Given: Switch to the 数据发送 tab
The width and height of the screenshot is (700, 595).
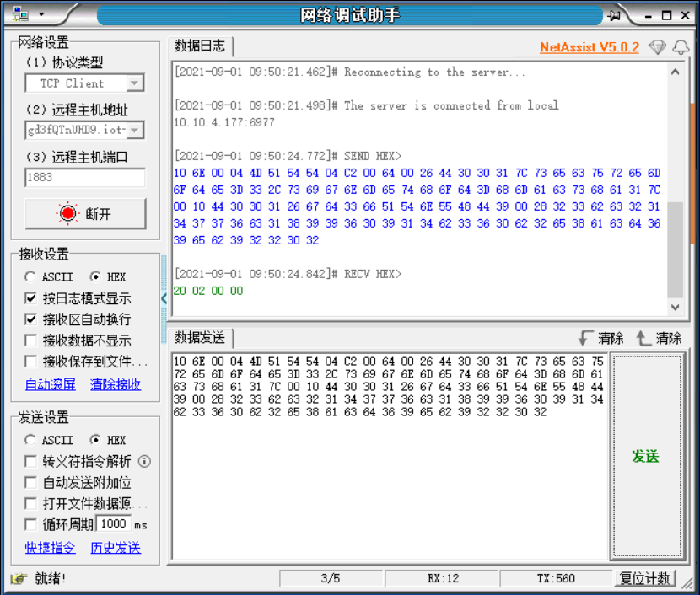Looking at the screenshot, I should coord(200,338).
